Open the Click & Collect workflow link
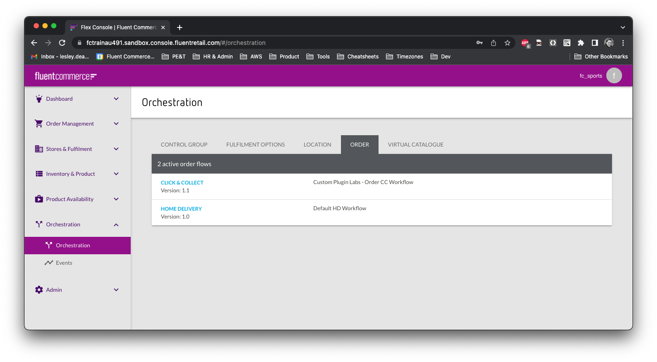The height and width of the screenshot is (362, 657). 182,183
